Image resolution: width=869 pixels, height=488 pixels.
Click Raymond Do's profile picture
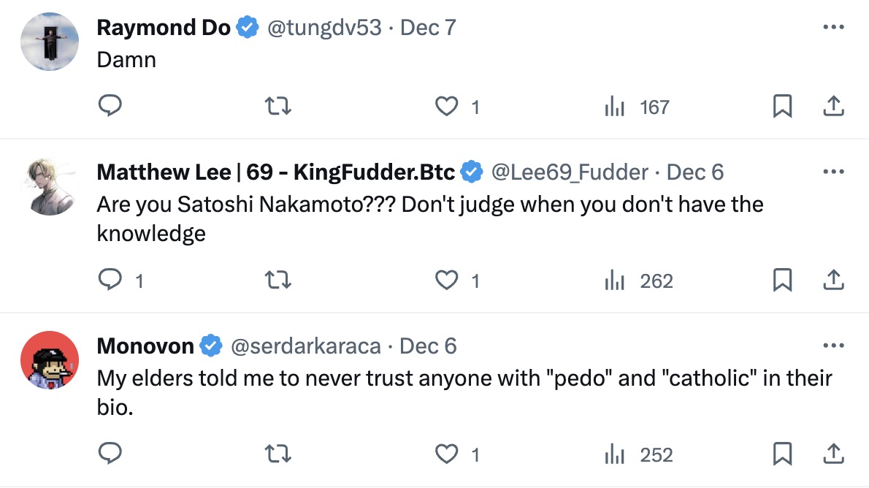pyautogui.click(x=50, y=42)
